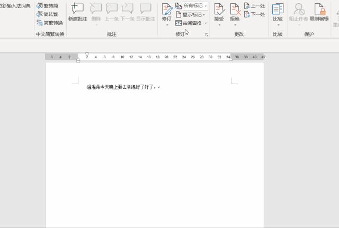Click the 显示批注 show comments icon
Image resolution: width=339 pixels, height=228 pixels.
146,9
